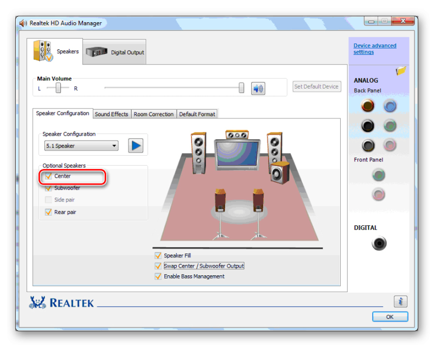Image resolution: width=434 pixels, height=347 pixels.
Task: Click the main volume slider handle
Action: pyautogui.click(x=241, y=88)
